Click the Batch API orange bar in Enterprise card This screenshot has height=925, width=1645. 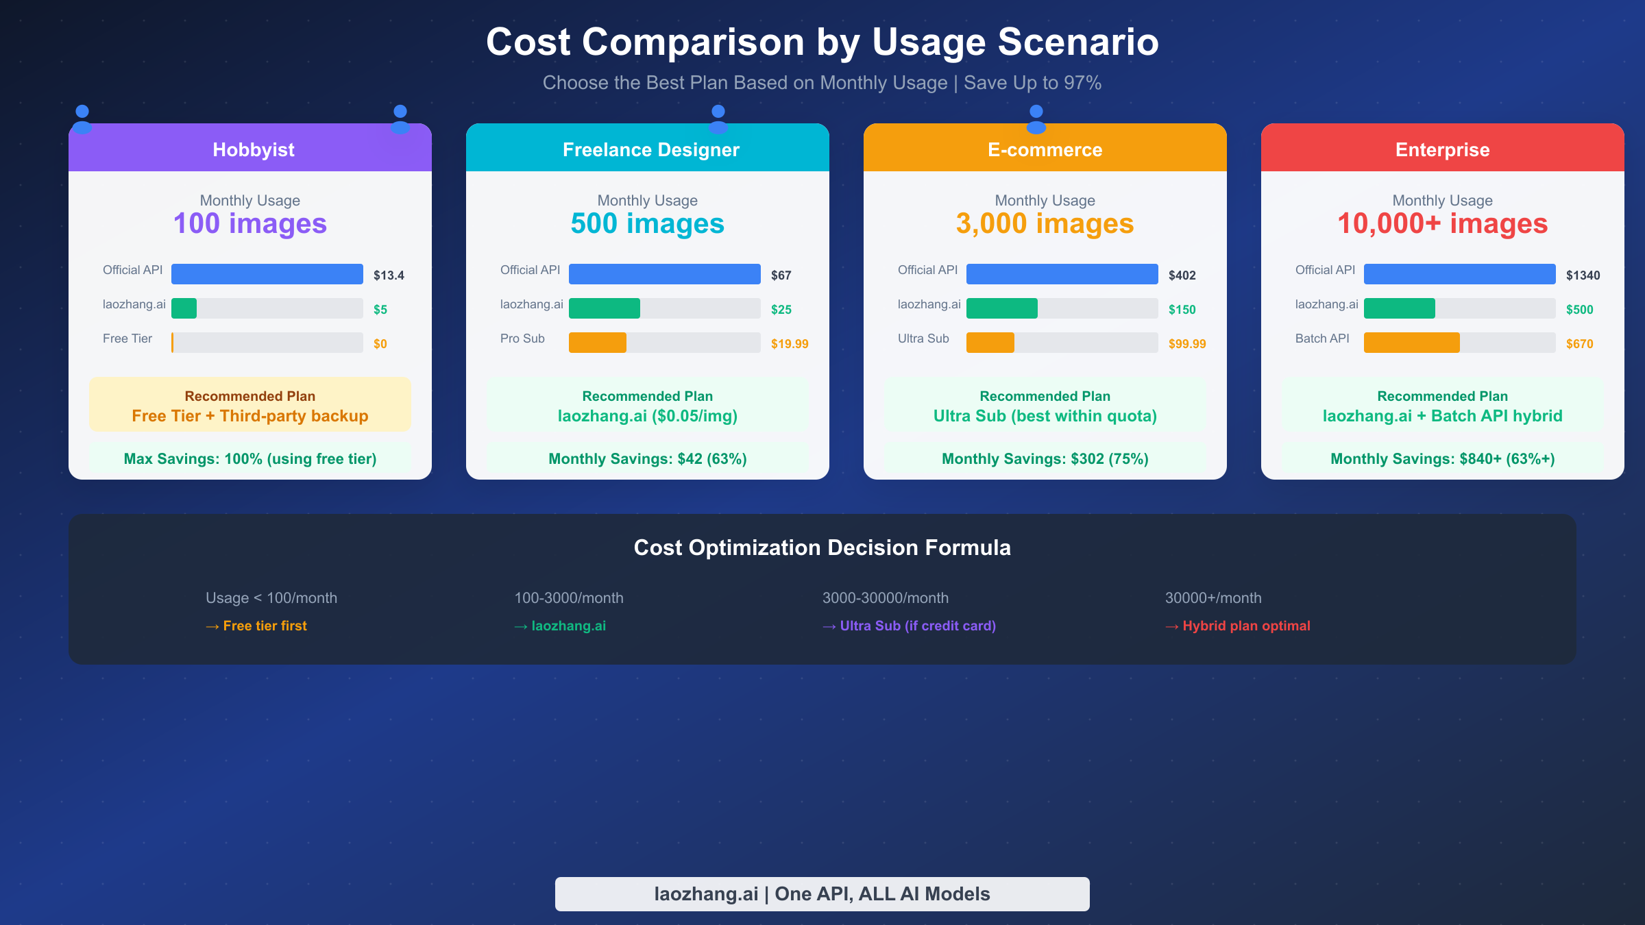click(1412, 343)
